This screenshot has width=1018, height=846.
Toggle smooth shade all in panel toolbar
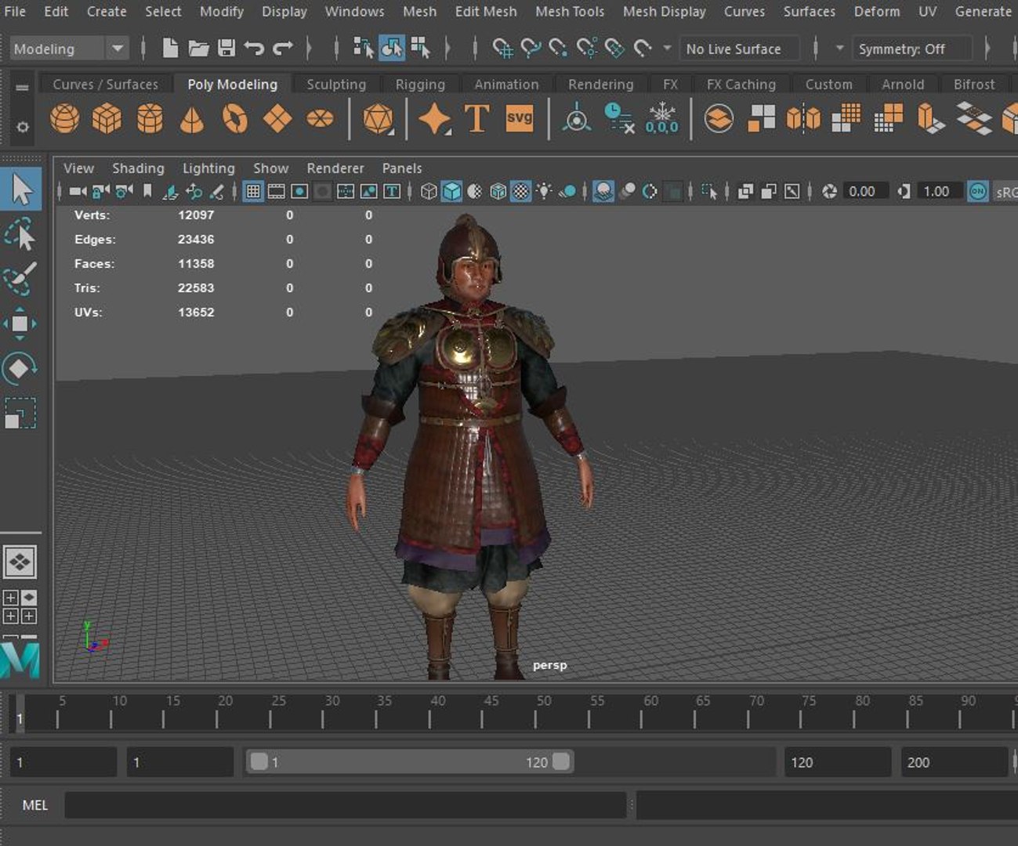pos(451,191)
